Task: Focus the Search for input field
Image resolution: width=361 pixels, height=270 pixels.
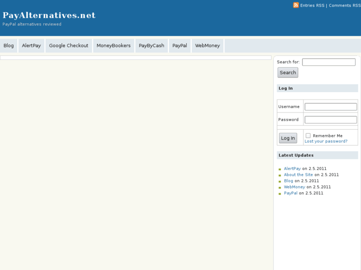Action: (x=329, y=62)
